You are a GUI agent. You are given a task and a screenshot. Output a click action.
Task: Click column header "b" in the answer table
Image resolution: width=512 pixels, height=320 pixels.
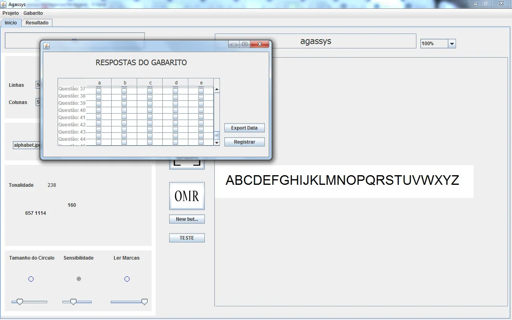(124, 83)
